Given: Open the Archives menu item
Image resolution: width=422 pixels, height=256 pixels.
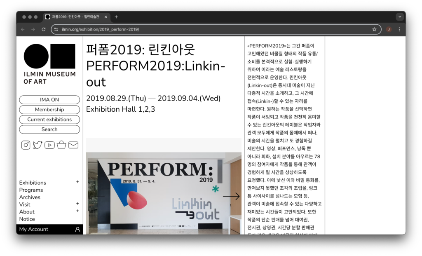Looking at the screenshot, I should click(x=30, y=197).
